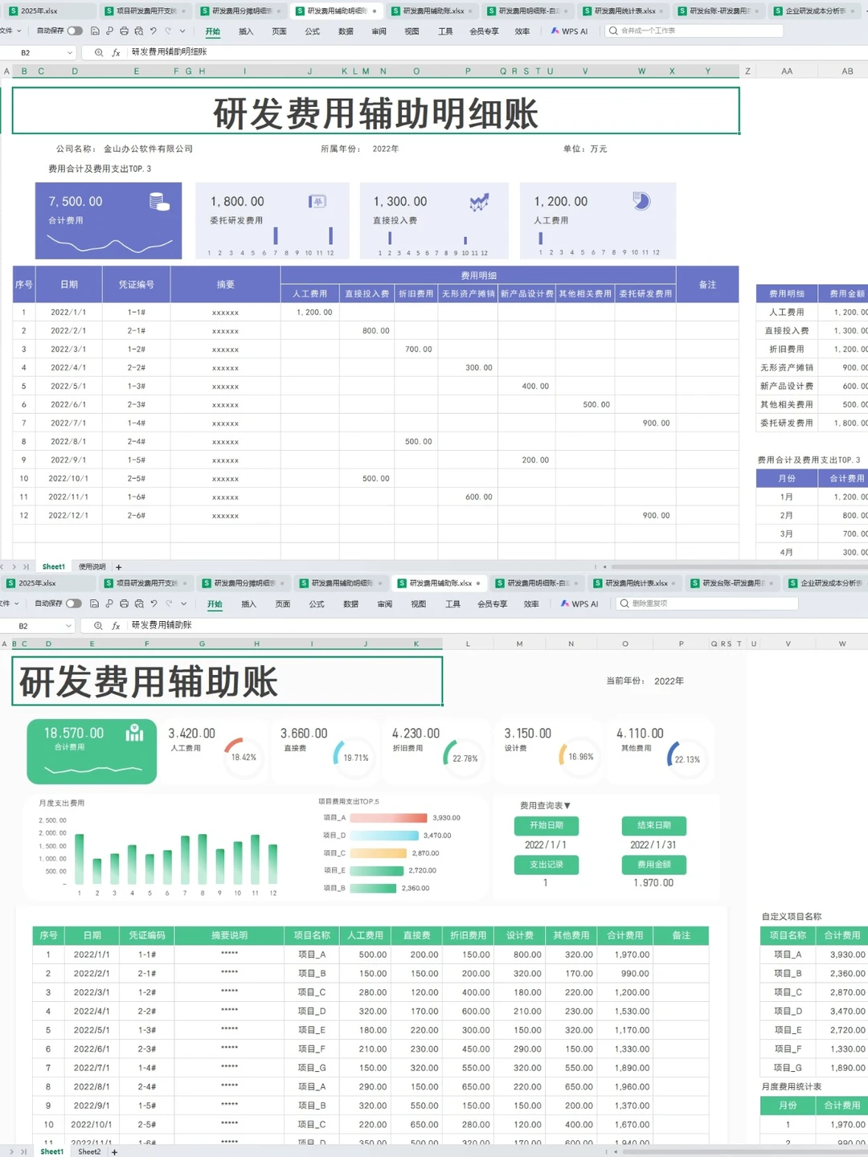Open the 文件 menu dropdown arrow
Viewport: 868px width, 1157px height.
point(19,31)
